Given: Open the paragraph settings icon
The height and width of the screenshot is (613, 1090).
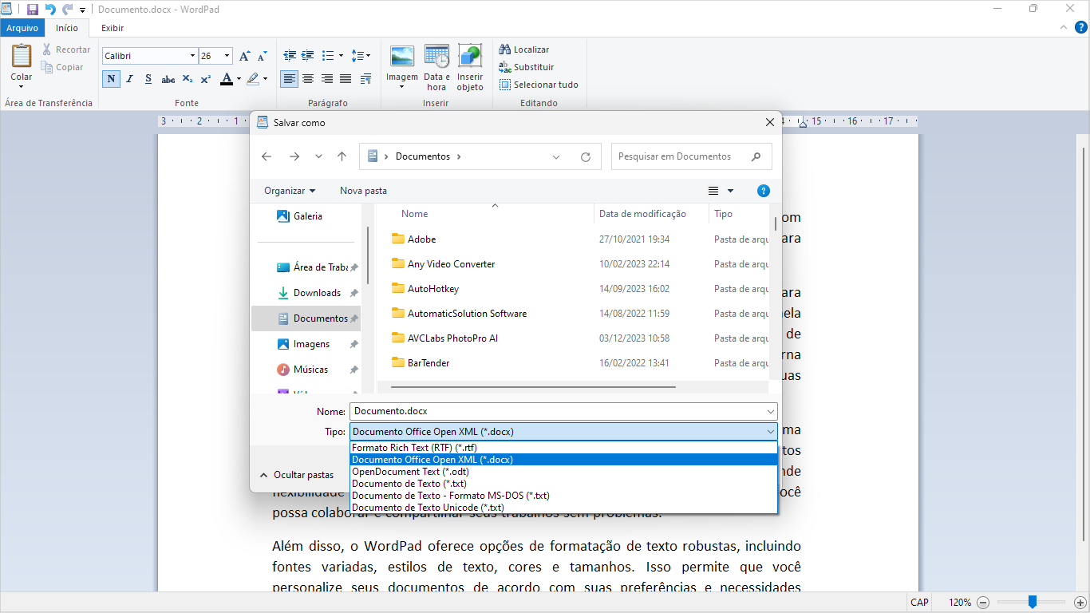Looking at the screenshot, I should tap(365, 79).
